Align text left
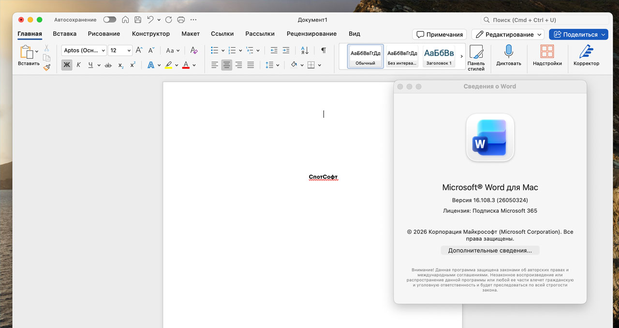Screen dimensions: 619x328 (x=215, y=65)
